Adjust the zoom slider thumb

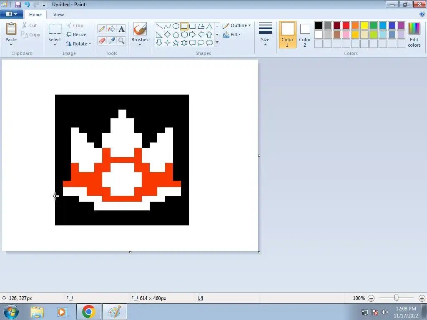pyautogui.click(x=397, y=298)
